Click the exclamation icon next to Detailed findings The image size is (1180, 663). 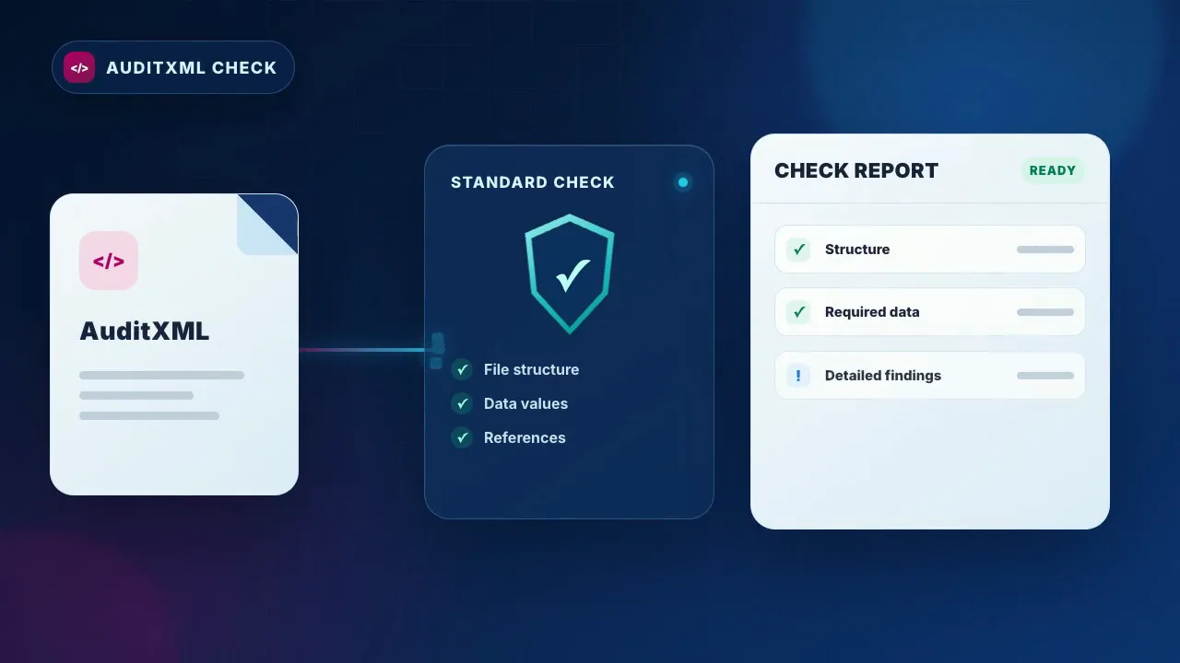point(798,376)
